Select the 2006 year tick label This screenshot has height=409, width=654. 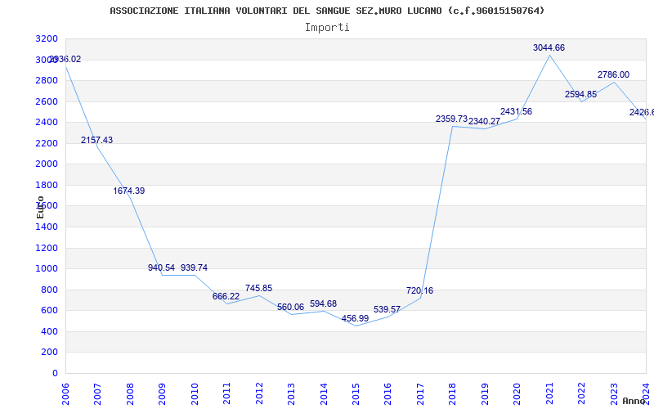pos(65,394)
